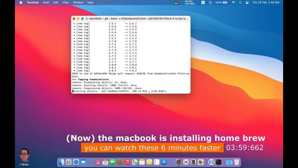Click the battery 100% indicator
The width and height of the screenshot is (298, 168).
[x=221, y=2]
